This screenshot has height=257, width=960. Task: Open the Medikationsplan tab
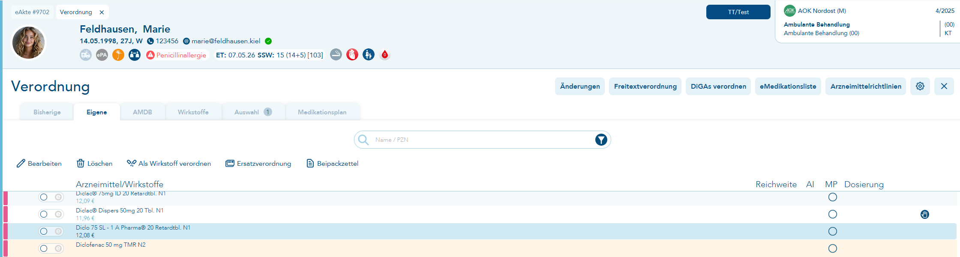click(x=322, y=112)
